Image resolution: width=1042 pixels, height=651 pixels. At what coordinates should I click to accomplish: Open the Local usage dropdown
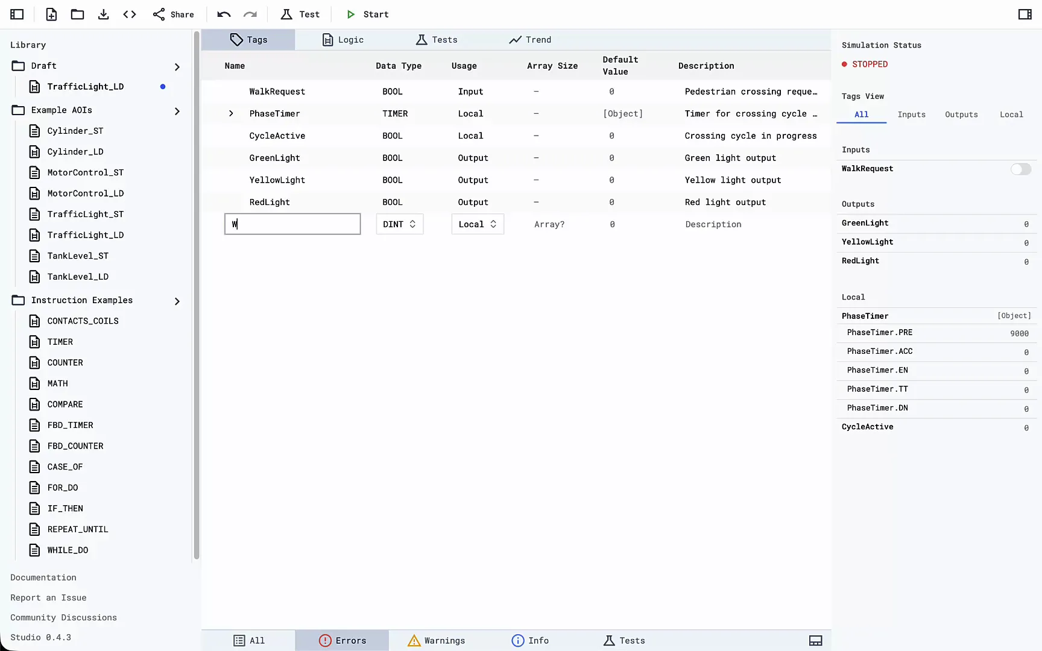click(x=477, y=224)
